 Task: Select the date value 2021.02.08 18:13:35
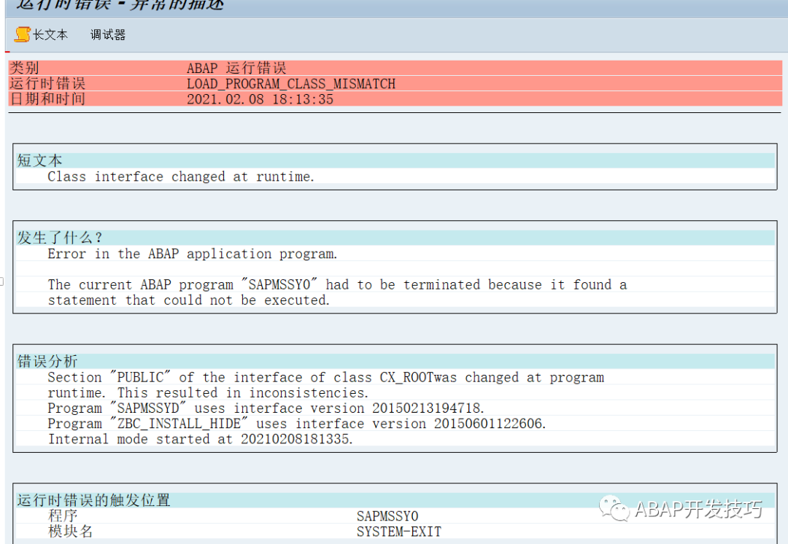[260, 99]
